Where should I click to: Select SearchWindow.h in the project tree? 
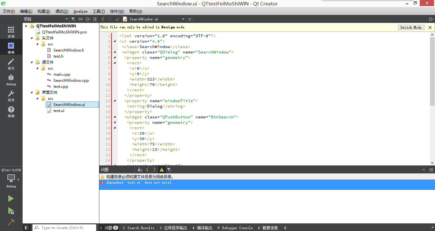[69, 50]
